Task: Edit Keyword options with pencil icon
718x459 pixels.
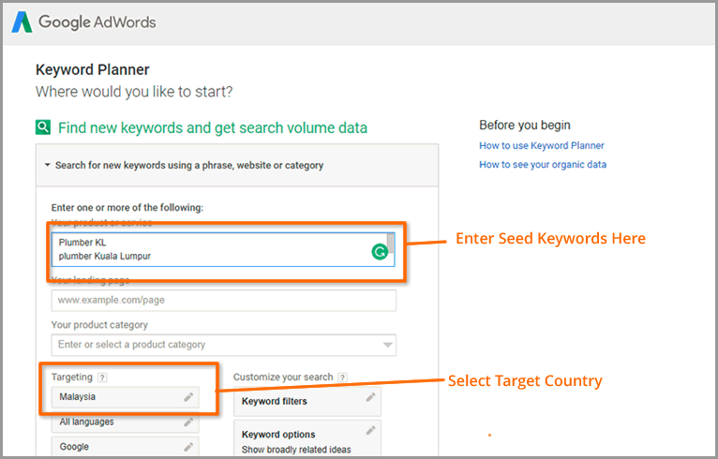Action: pos(370,431)
